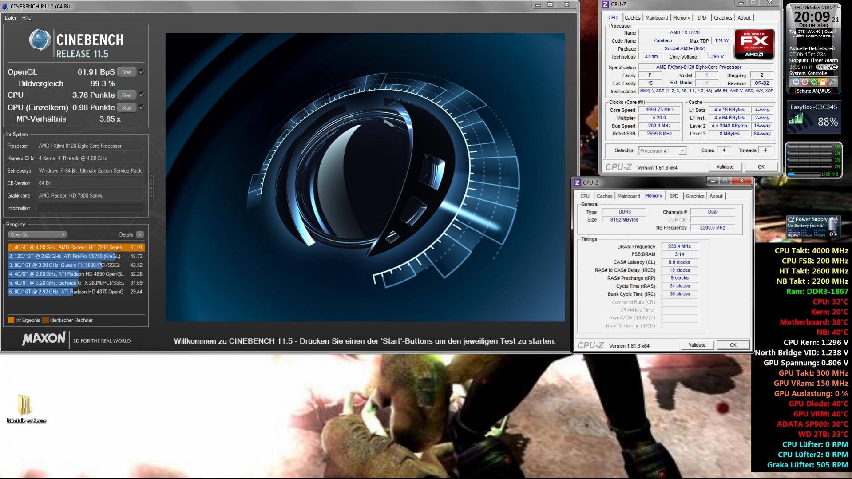
Task: Select ranking entry 6 Radeon HD 4870
Action: (x=76, y=292)
